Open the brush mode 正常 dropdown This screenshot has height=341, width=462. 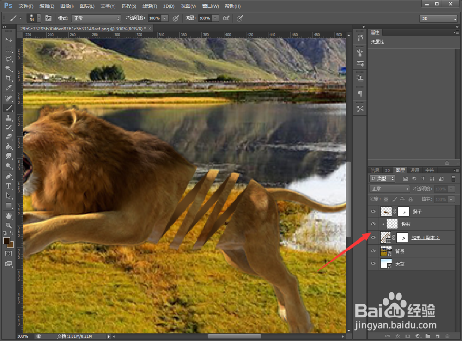tap(97, 18)
